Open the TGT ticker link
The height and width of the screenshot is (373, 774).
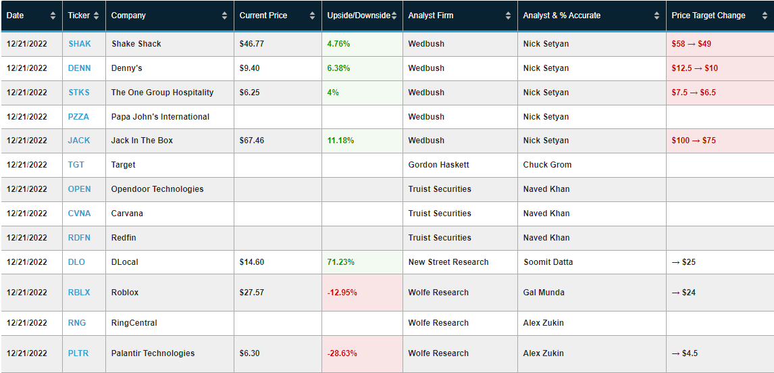click(x=76, y=165)
